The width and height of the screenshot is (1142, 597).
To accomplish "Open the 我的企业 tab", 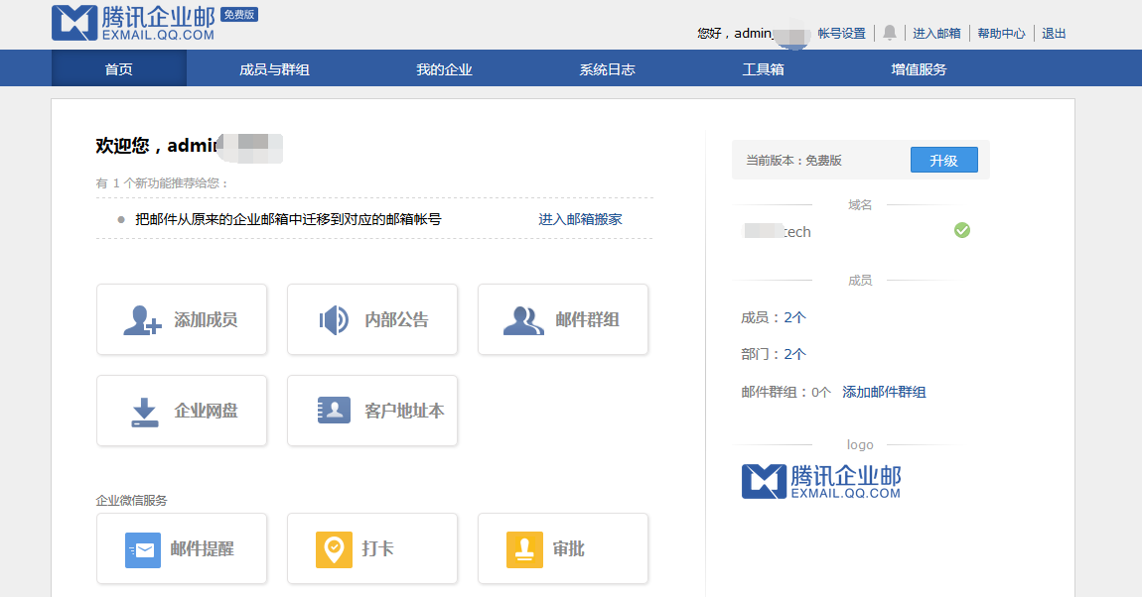I will (444, 69).
